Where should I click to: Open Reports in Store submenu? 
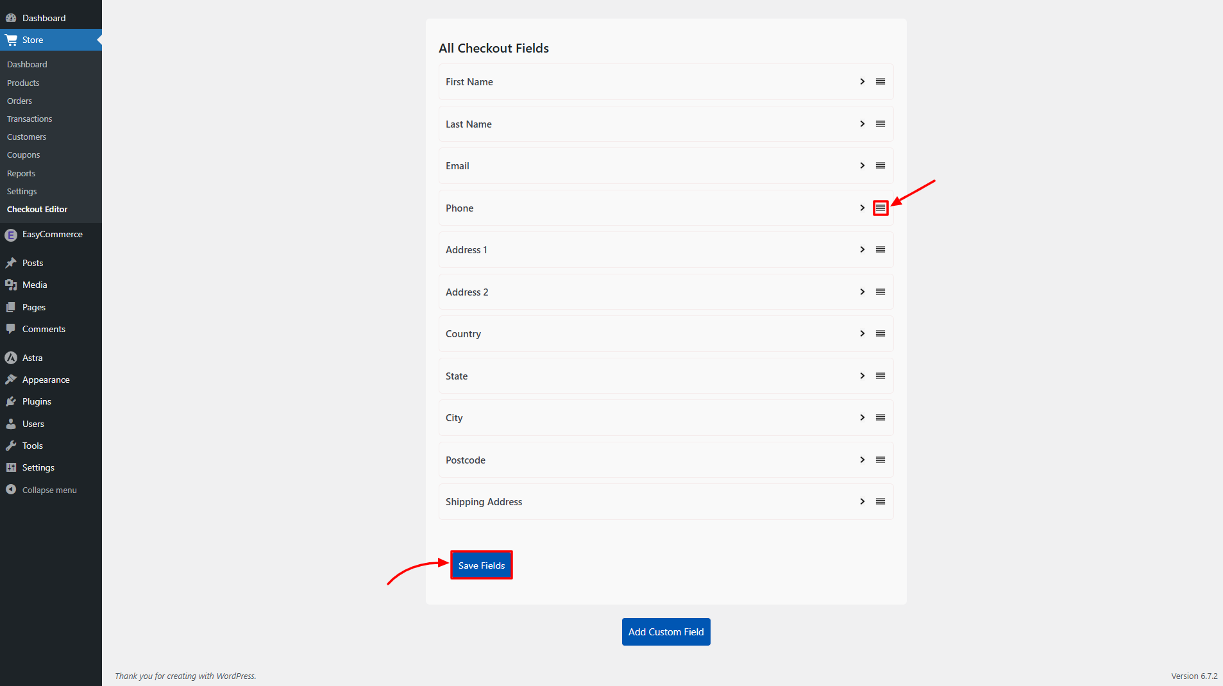pyautogui.click(x=21, y=173)
